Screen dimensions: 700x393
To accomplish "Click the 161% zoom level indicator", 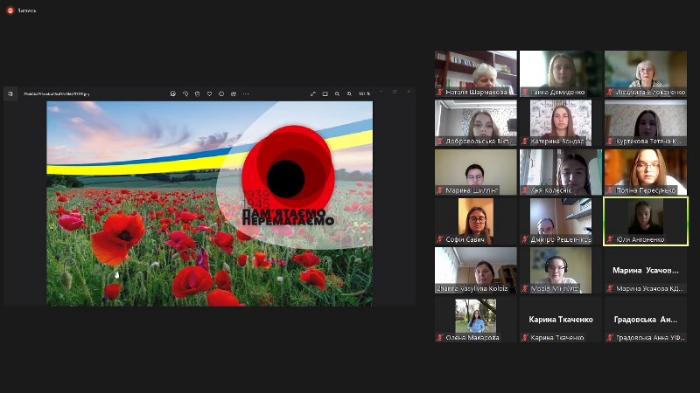I will (364, 93).
